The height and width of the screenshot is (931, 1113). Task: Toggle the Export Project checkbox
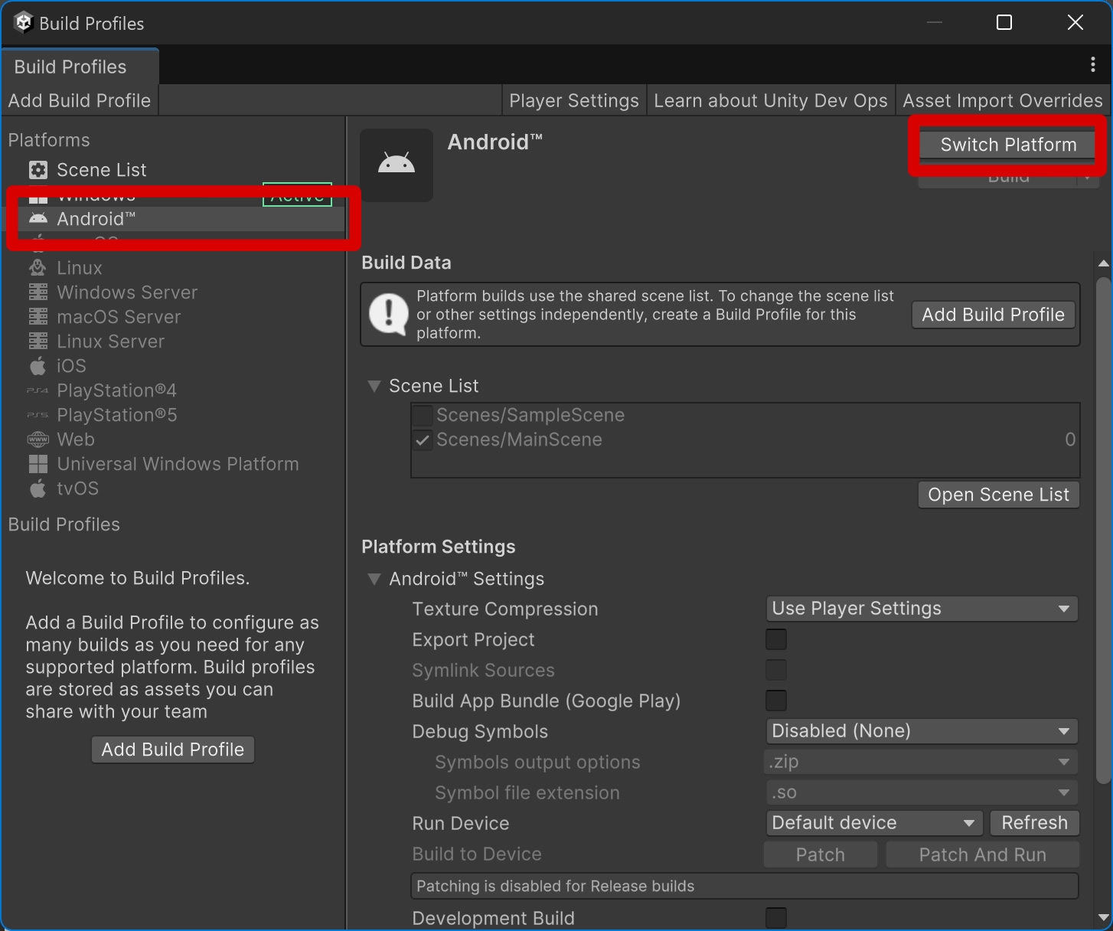point(776,639)
